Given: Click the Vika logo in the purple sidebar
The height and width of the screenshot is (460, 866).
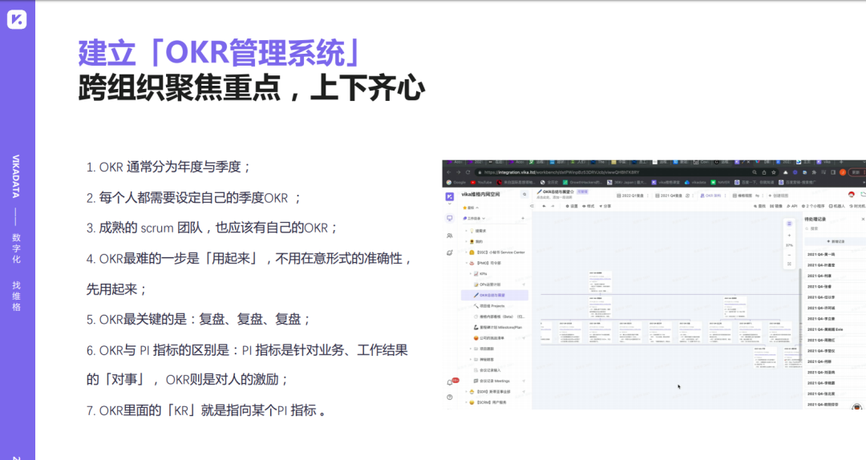Looking at the screenshot, I should (450, 196).
